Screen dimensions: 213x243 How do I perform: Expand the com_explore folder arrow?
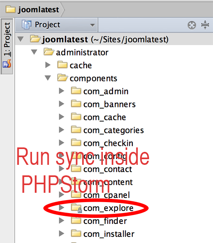[x=62, y=208]
